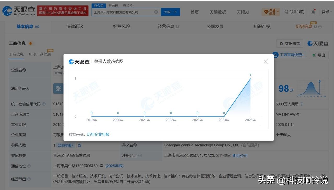Click the 5000万人民币 capital value

[287, 104]
